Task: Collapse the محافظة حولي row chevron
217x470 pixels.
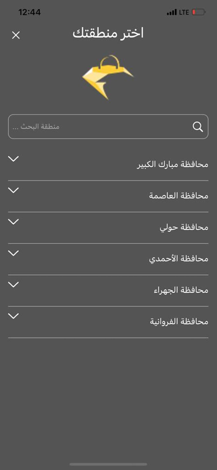Action: pyautogui.click(x=13, y=222)
